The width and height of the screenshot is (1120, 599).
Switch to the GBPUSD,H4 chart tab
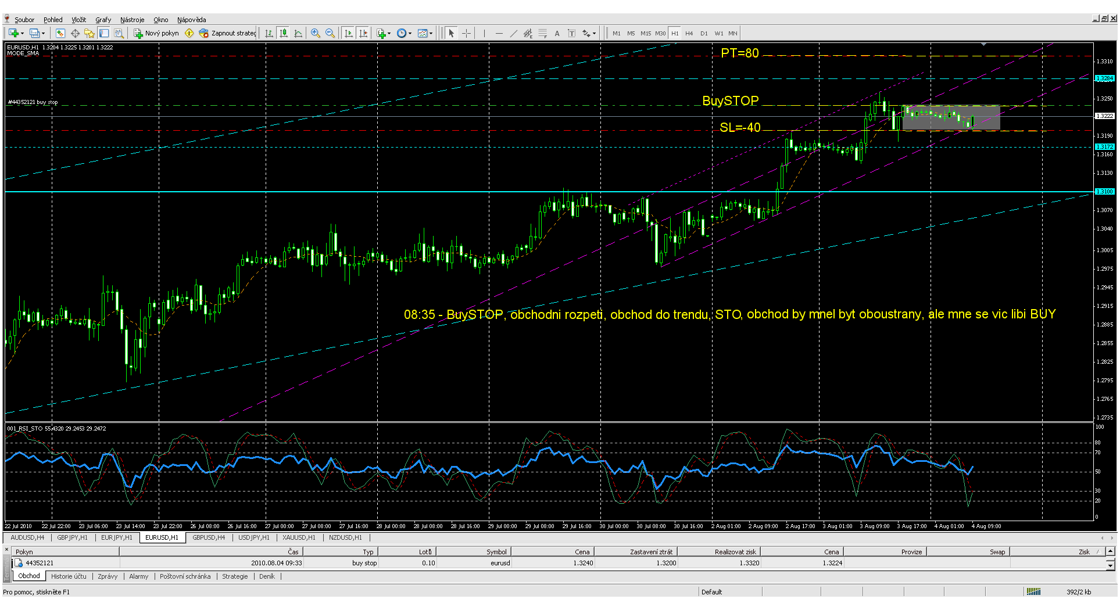point(209,537)
